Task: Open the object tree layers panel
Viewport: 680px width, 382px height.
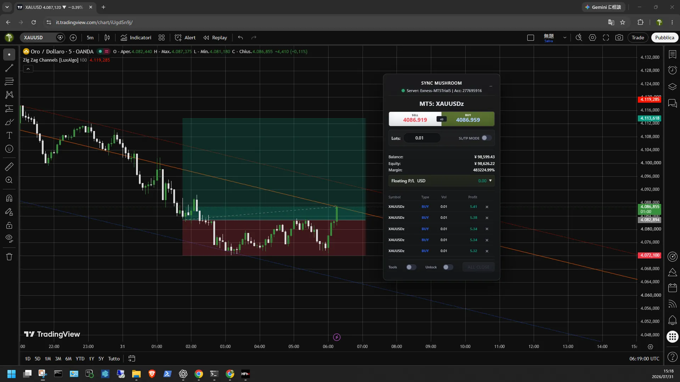Action: pyautogui.click(x=673, y=87)
